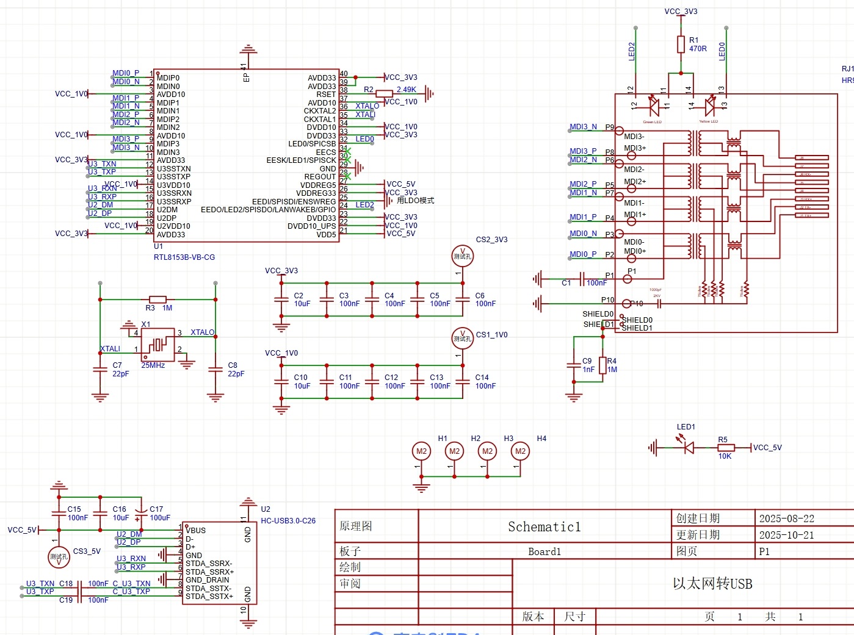Select the RTL8153B-VB-CG part name label
854x635 pixels.
pyautogui.click(x=184, y=257)
